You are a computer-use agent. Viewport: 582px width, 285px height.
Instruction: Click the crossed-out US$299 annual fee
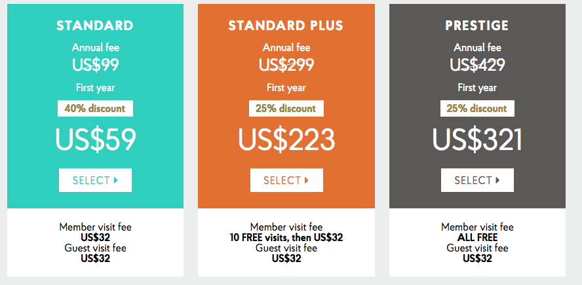click(x=286, y=64)
